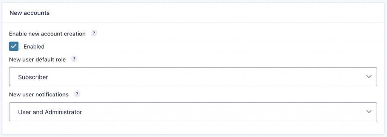Show help for New user default role
Screen dimensions: 387x137
pyautogui.click(x=74, y=59)
